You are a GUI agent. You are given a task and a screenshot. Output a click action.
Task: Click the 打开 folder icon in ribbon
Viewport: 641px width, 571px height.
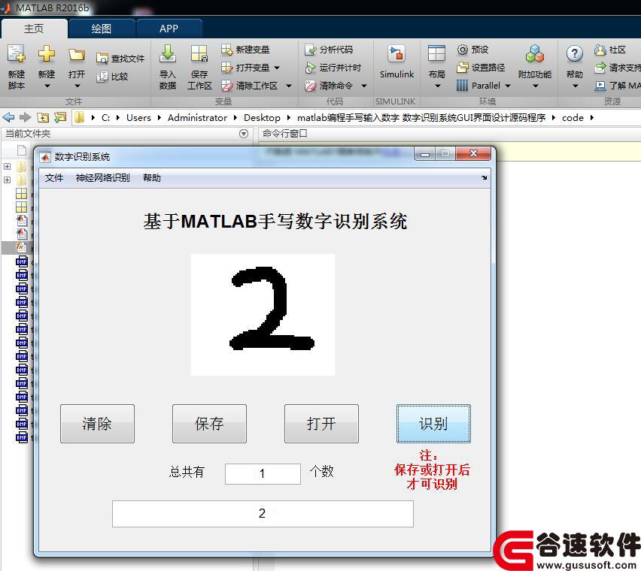pos(77,54)
